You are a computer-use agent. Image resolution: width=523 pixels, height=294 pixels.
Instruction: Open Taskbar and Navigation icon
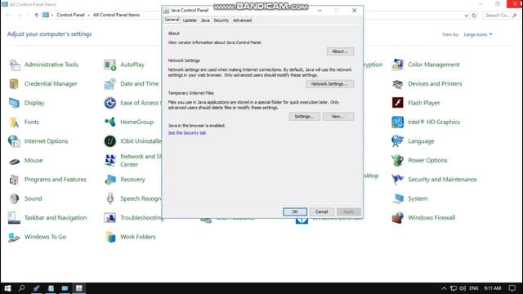(15, 218)
